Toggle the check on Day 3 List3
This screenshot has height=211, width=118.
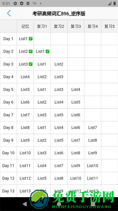31,64
